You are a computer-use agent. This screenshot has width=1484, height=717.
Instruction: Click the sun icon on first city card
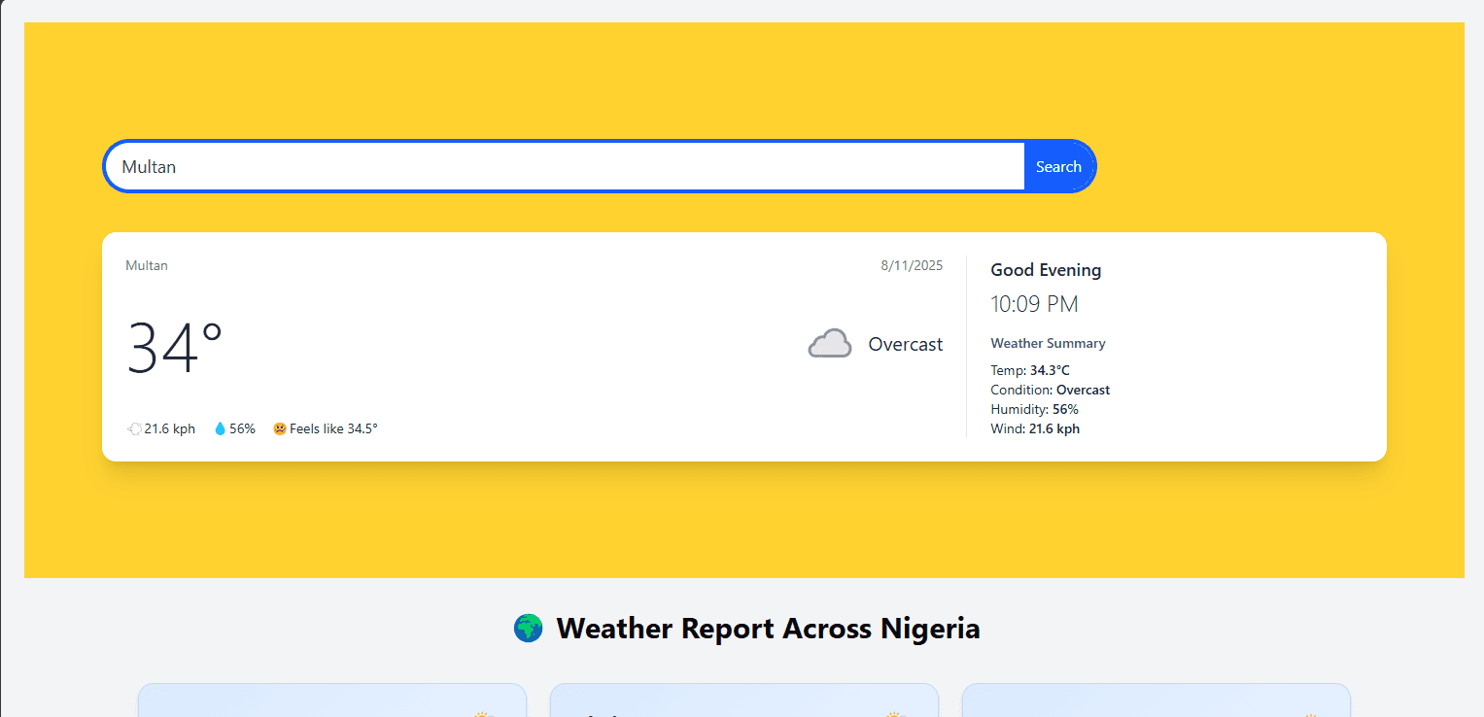483,714
